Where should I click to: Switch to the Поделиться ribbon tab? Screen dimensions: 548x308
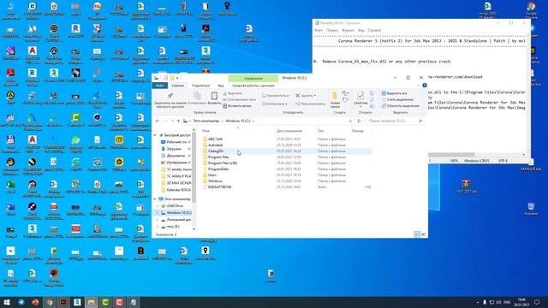tap(200, 86)
